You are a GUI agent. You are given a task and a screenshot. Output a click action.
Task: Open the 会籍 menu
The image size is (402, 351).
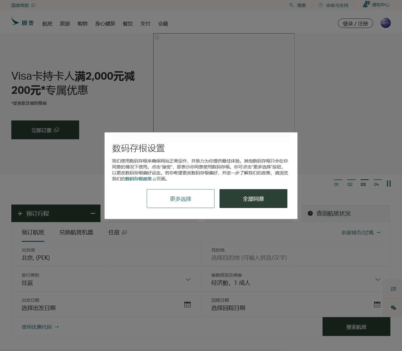[163, 24]
